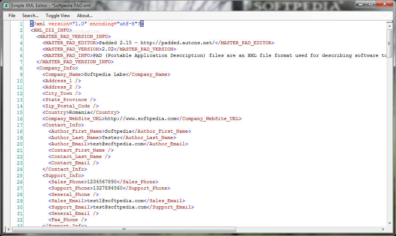
Task: Click the closing MASTER_PAD_VERSION_INFO tag on line 7
Action: [x=75, y=62]
